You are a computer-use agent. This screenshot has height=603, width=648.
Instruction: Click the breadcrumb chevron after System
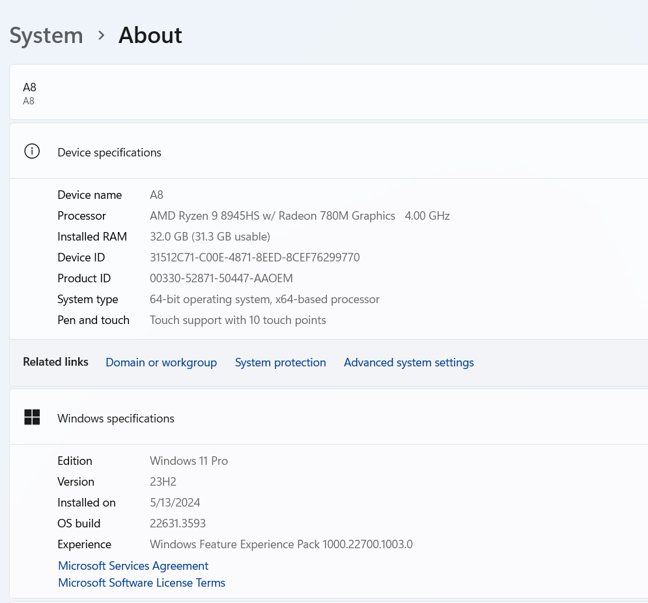pyautogui.click(x=101, y=35)
